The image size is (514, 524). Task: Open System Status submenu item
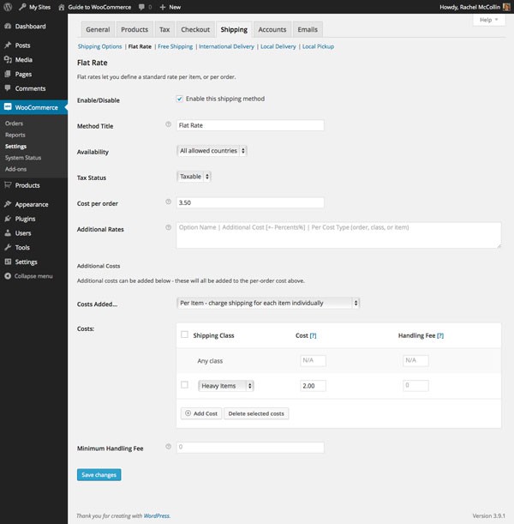tap(23, 158)
